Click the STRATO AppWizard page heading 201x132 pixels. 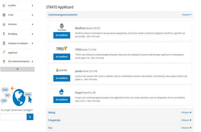(x=60, y=7)
